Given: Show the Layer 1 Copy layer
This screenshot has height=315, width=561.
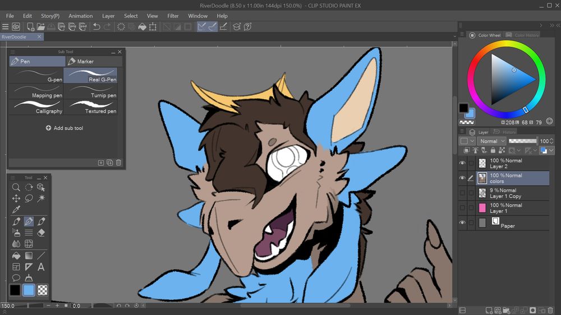Looking at the screenshot, I should (x=462, y=193).
